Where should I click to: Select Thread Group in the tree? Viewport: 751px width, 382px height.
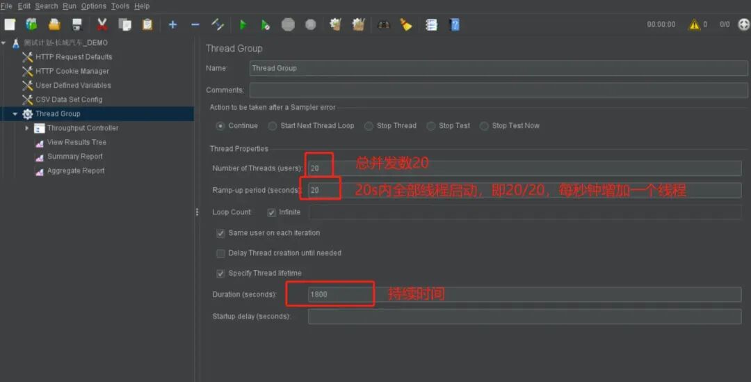pos(58,114)
